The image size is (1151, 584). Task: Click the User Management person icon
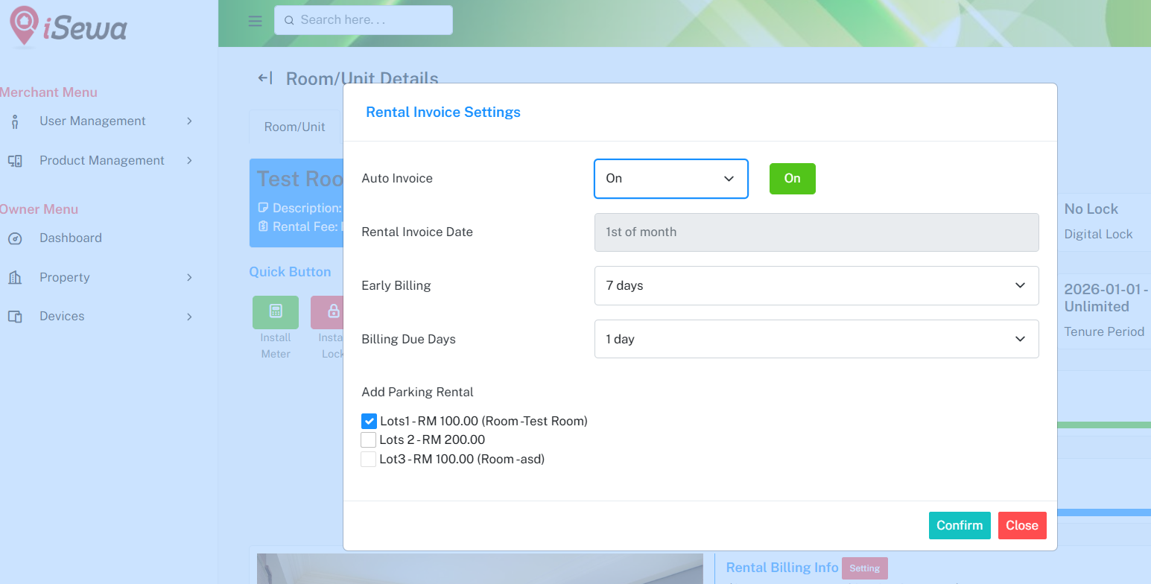(15, 121)
